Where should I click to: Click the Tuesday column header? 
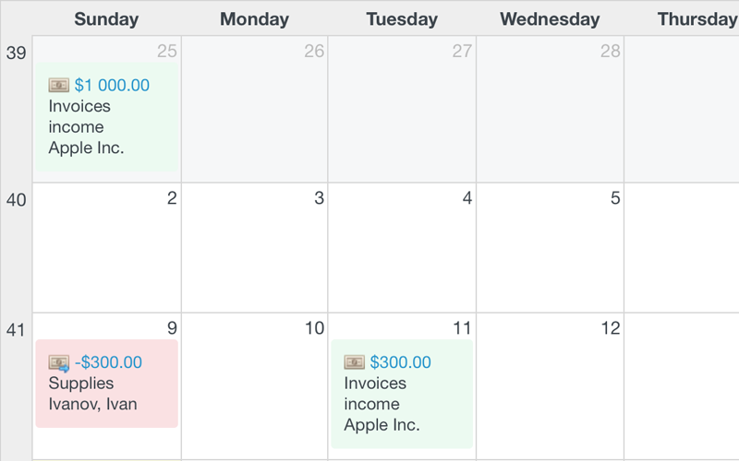pos(402,19)
